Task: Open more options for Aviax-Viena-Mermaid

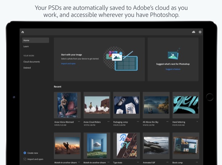Action: click(x=79, y=122)
